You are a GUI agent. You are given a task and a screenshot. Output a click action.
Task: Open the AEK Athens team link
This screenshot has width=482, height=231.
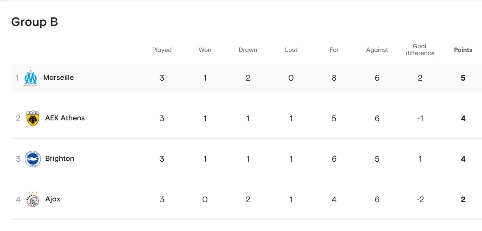coord(65,118)
